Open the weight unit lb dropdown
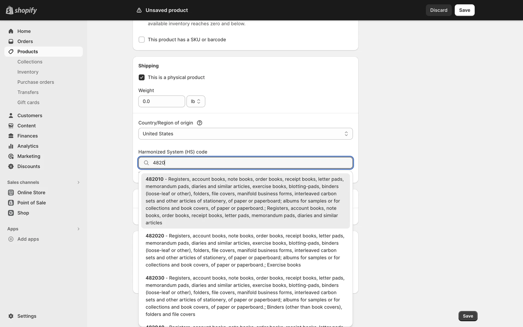The height and width of the screenshot is (327, 523). click(x=196, y=101)
